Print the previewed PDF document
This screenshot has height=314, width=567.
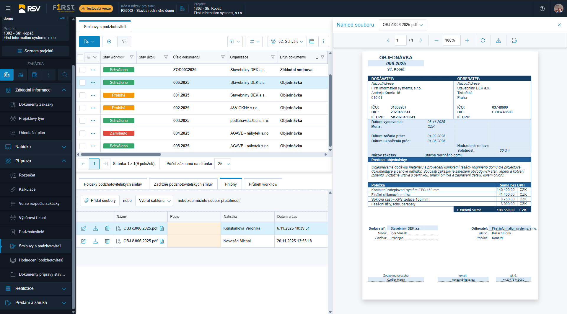point(514,40)
